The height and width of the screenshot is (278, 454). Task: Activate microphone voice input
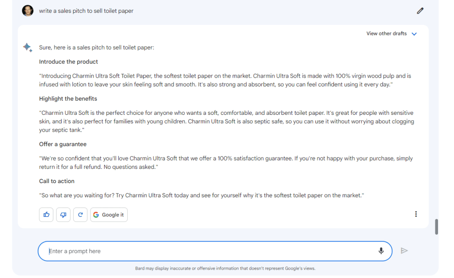(x=381, y=251)
